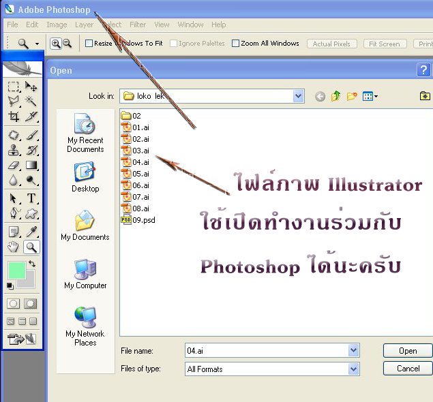Screen dimensions: 433x402
Task: Go up one folder level
Action: tap(335, 96)
